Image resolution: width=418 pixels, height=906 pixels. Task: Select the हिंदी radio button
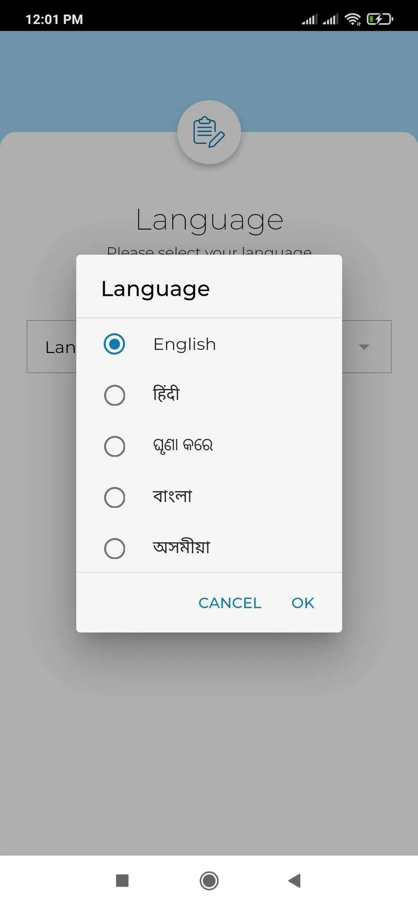point(115,395)
